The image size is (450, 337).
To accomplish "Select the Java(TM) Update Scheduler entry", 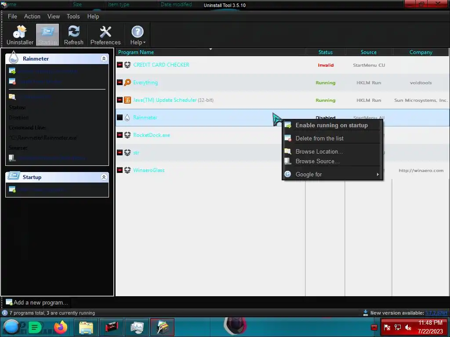I will click(x=283, y=100).
